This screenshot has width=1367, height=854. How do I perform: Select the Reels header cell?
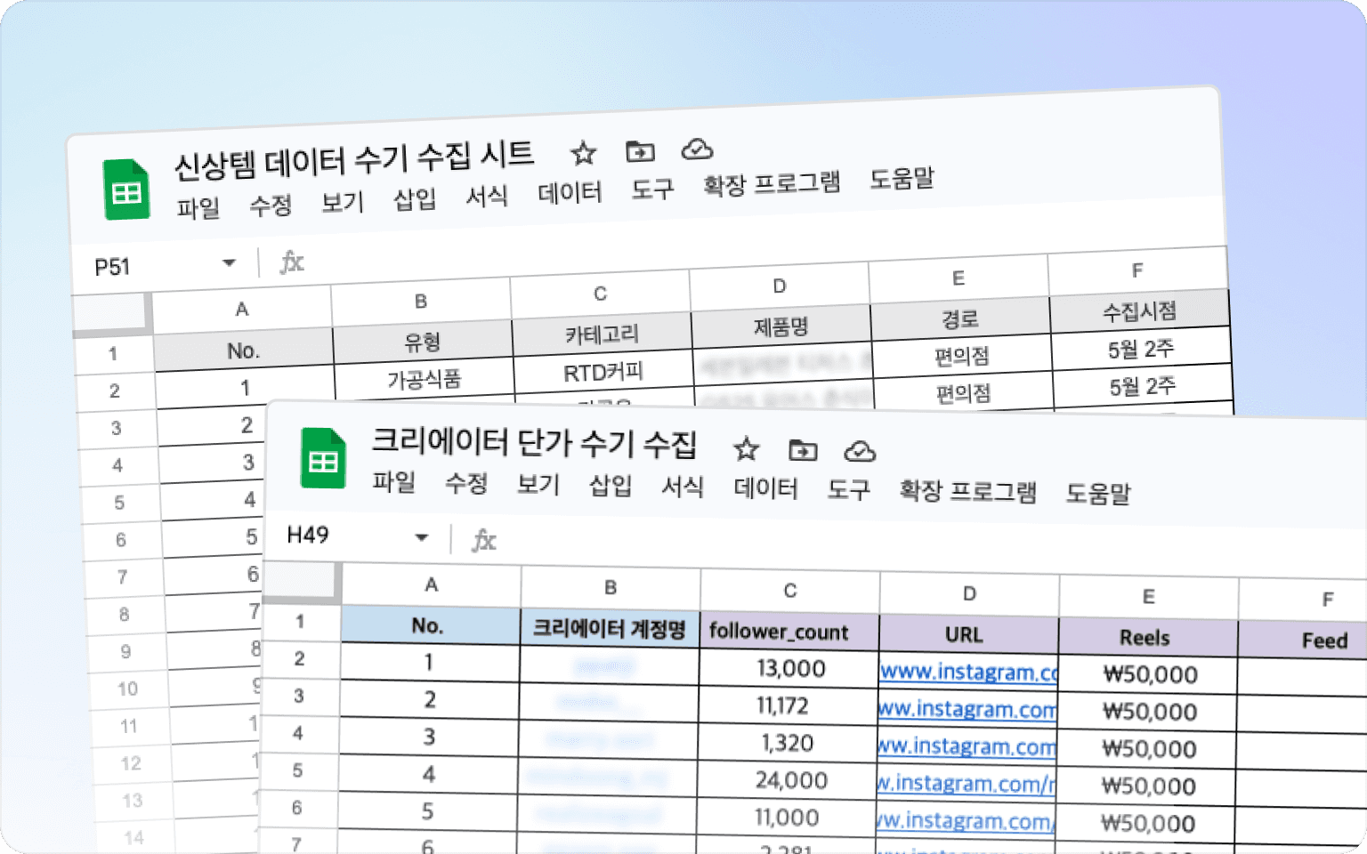point(1148,638)
